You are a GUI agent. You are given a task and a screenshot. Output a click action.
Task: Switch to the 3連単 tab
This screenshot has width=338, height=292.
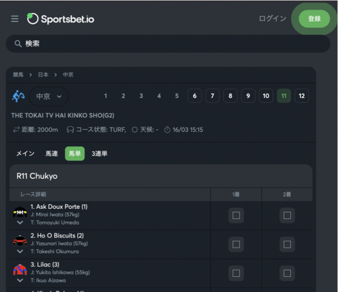[99, 154]
